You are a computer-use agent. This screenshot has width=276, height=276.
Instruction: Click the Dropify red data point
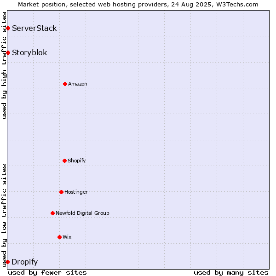click(8, 262)
